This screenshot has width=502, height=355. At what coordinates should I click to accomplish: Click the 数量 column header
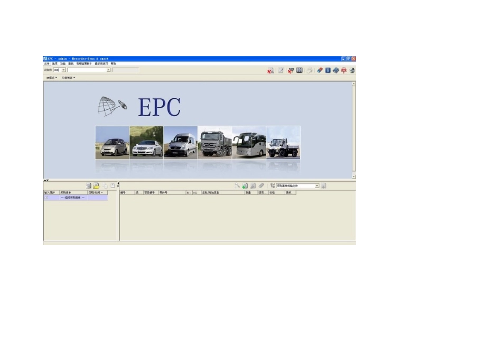[x=251, y=193]
